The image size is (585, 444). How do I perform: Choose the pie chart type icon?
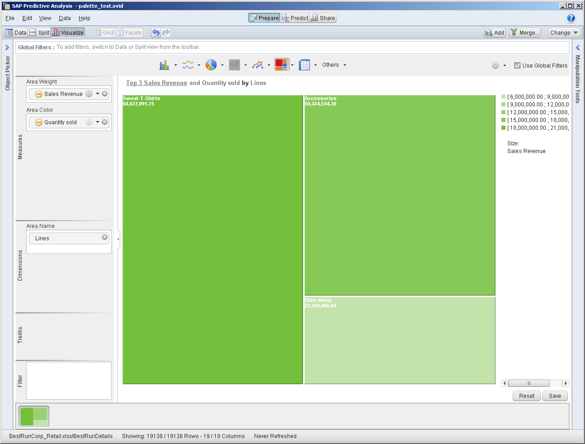coord(211,65)
